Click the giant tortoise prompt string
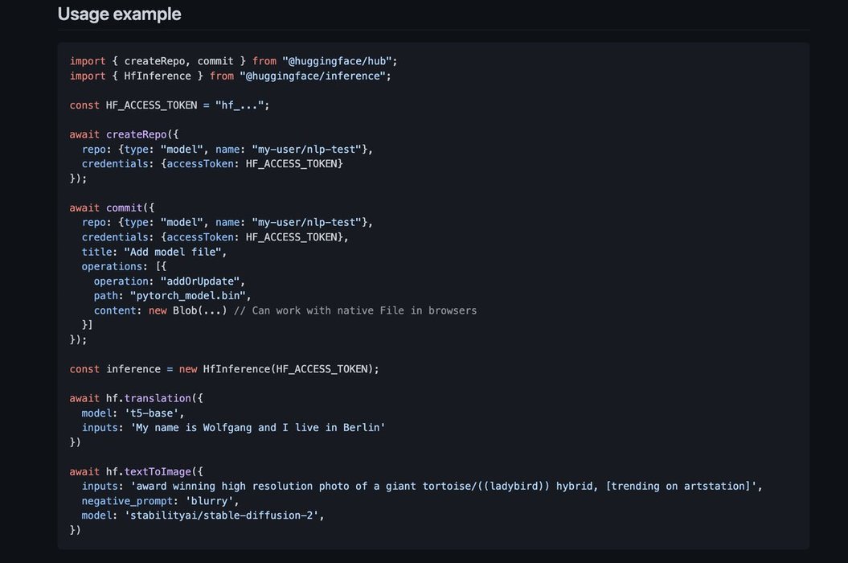This screenshot has width=848, height=563. tap(445, 486)
